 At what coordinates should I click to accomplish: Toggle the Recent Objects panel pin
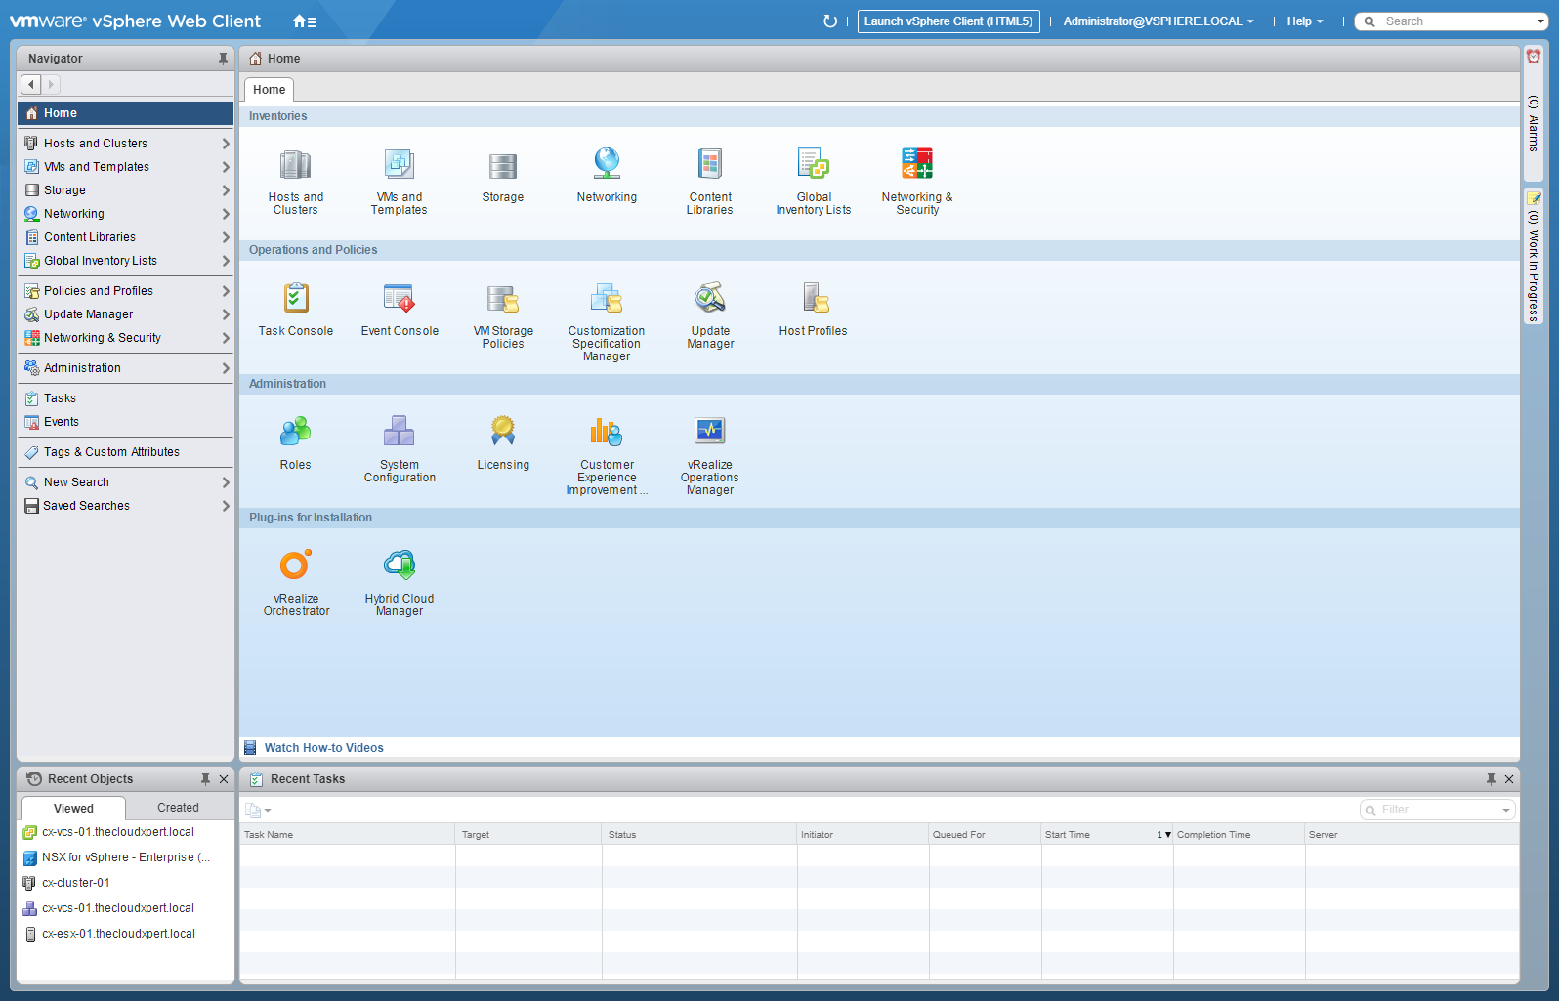(205, 779)
